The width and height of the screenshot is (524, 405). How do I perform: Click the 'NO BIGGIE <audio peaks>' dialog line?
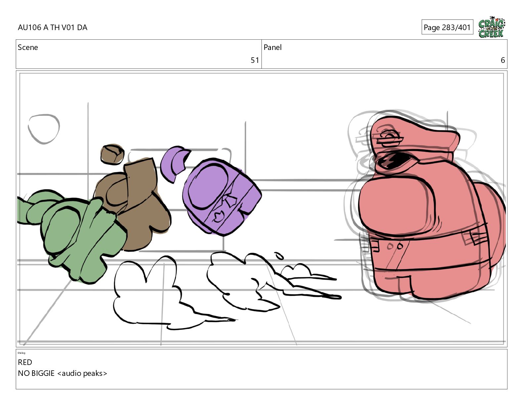(x=63, y=373)
